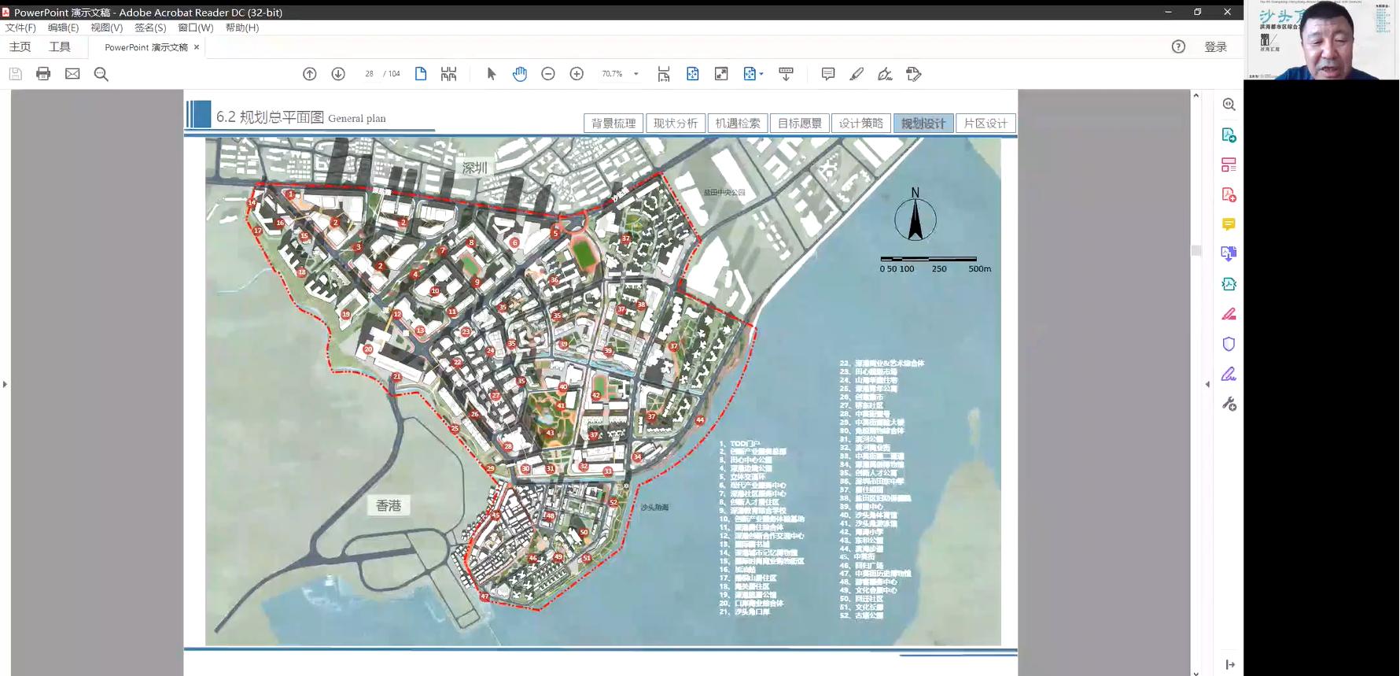
Task: Zoom out with the minus circle icon
Action: 548,74
